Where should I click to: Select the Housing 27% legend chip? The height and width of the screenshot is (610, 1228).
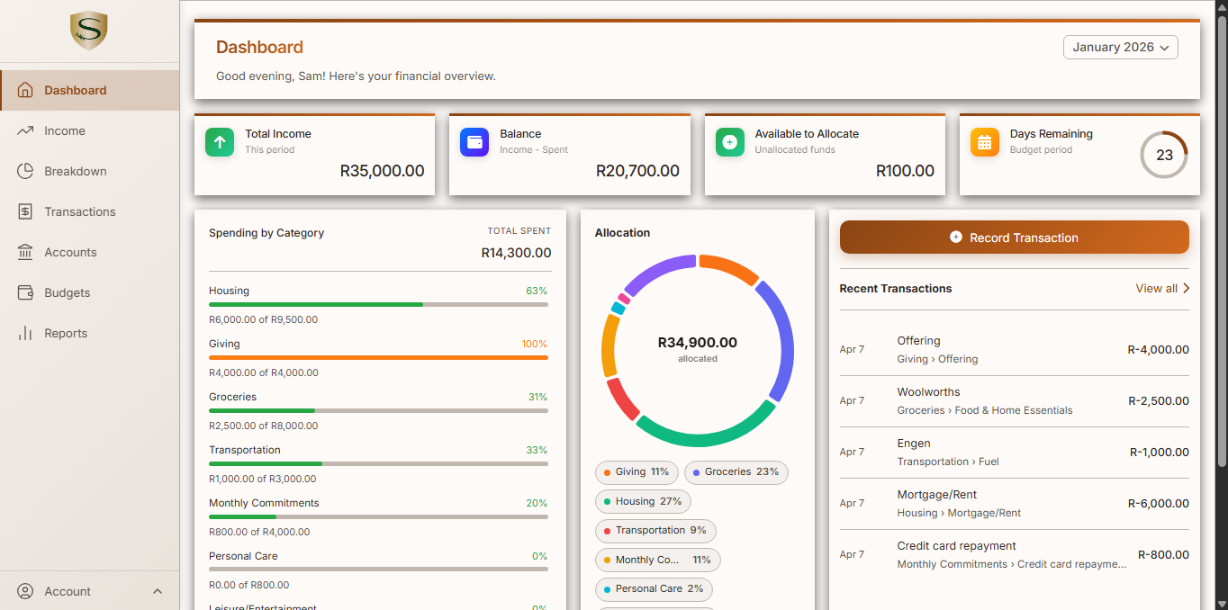(x=643, y=501)
